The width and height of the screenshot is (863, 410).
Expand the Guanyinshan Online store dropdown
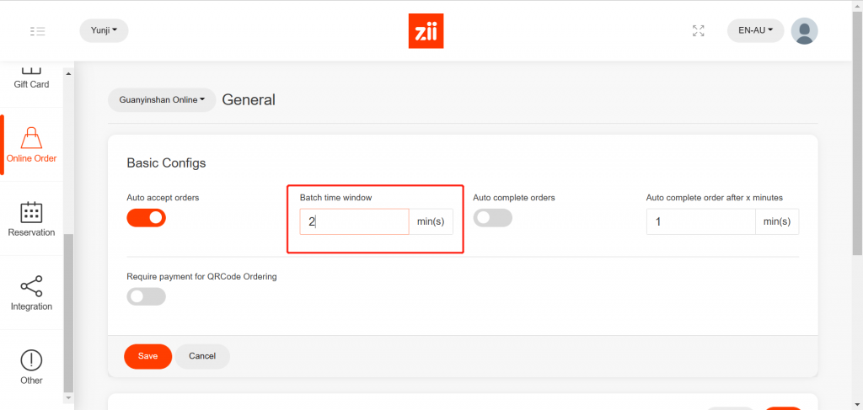click(x=162, y=100)
